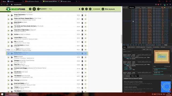Download the Jony feat Andro track
This screenshot has width=172, height=96.
click(82, 46)
